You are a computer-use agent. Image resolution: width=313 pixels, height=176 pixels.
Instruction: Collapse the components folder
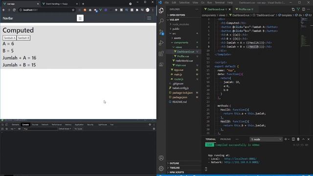tap(184, 43)
